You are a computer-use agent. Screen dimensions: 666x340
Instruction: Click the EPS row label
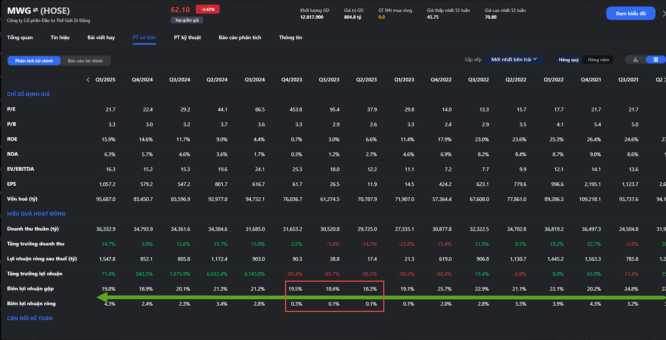[12, 184]
